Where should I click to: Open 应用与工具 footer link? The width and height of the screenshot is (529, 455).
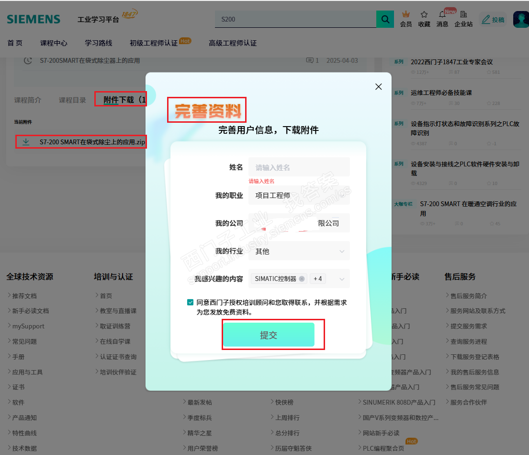[27, 372]
